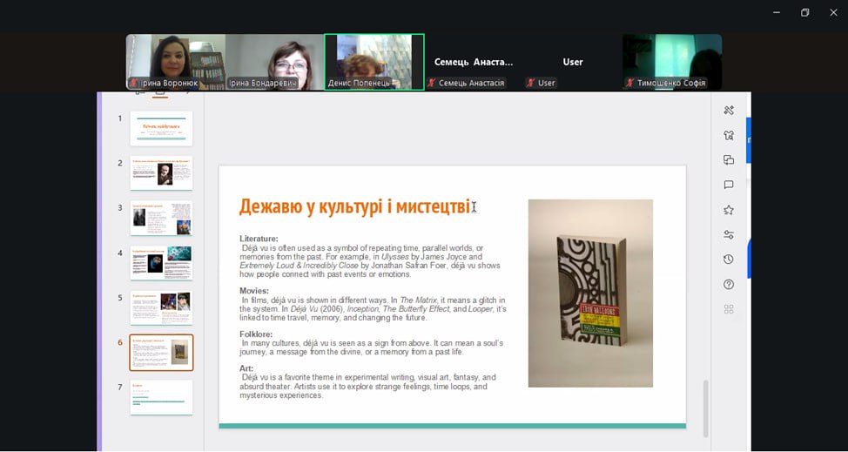The height and width of the screenshot is (452, 848).
Task: Click muted mic icon beside User label
Action: point(530,83)
